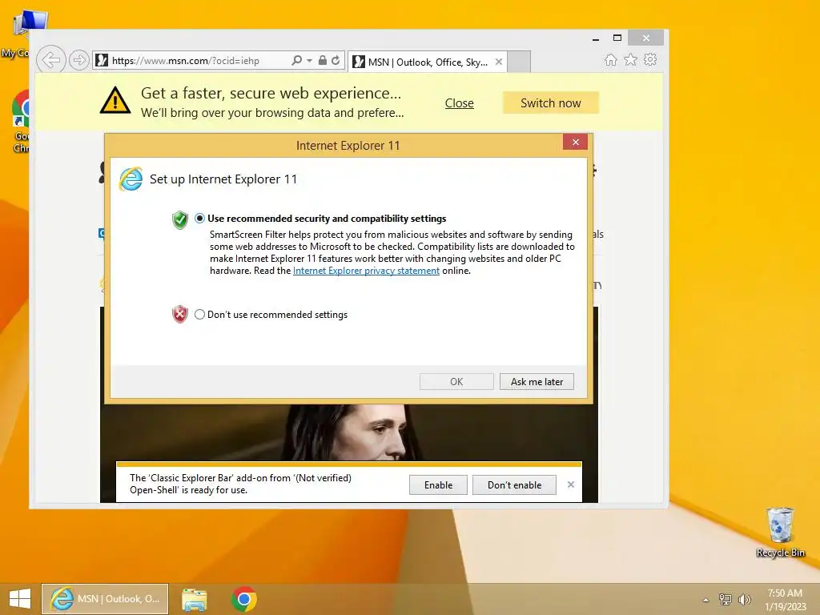Select the Recycle Bin desktop icon
This screenshot has width=820, height=615.
point(780,533)
